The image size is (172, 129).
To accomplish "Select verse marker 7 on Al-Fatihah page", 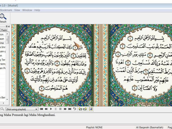I will [x=135, y=88].
